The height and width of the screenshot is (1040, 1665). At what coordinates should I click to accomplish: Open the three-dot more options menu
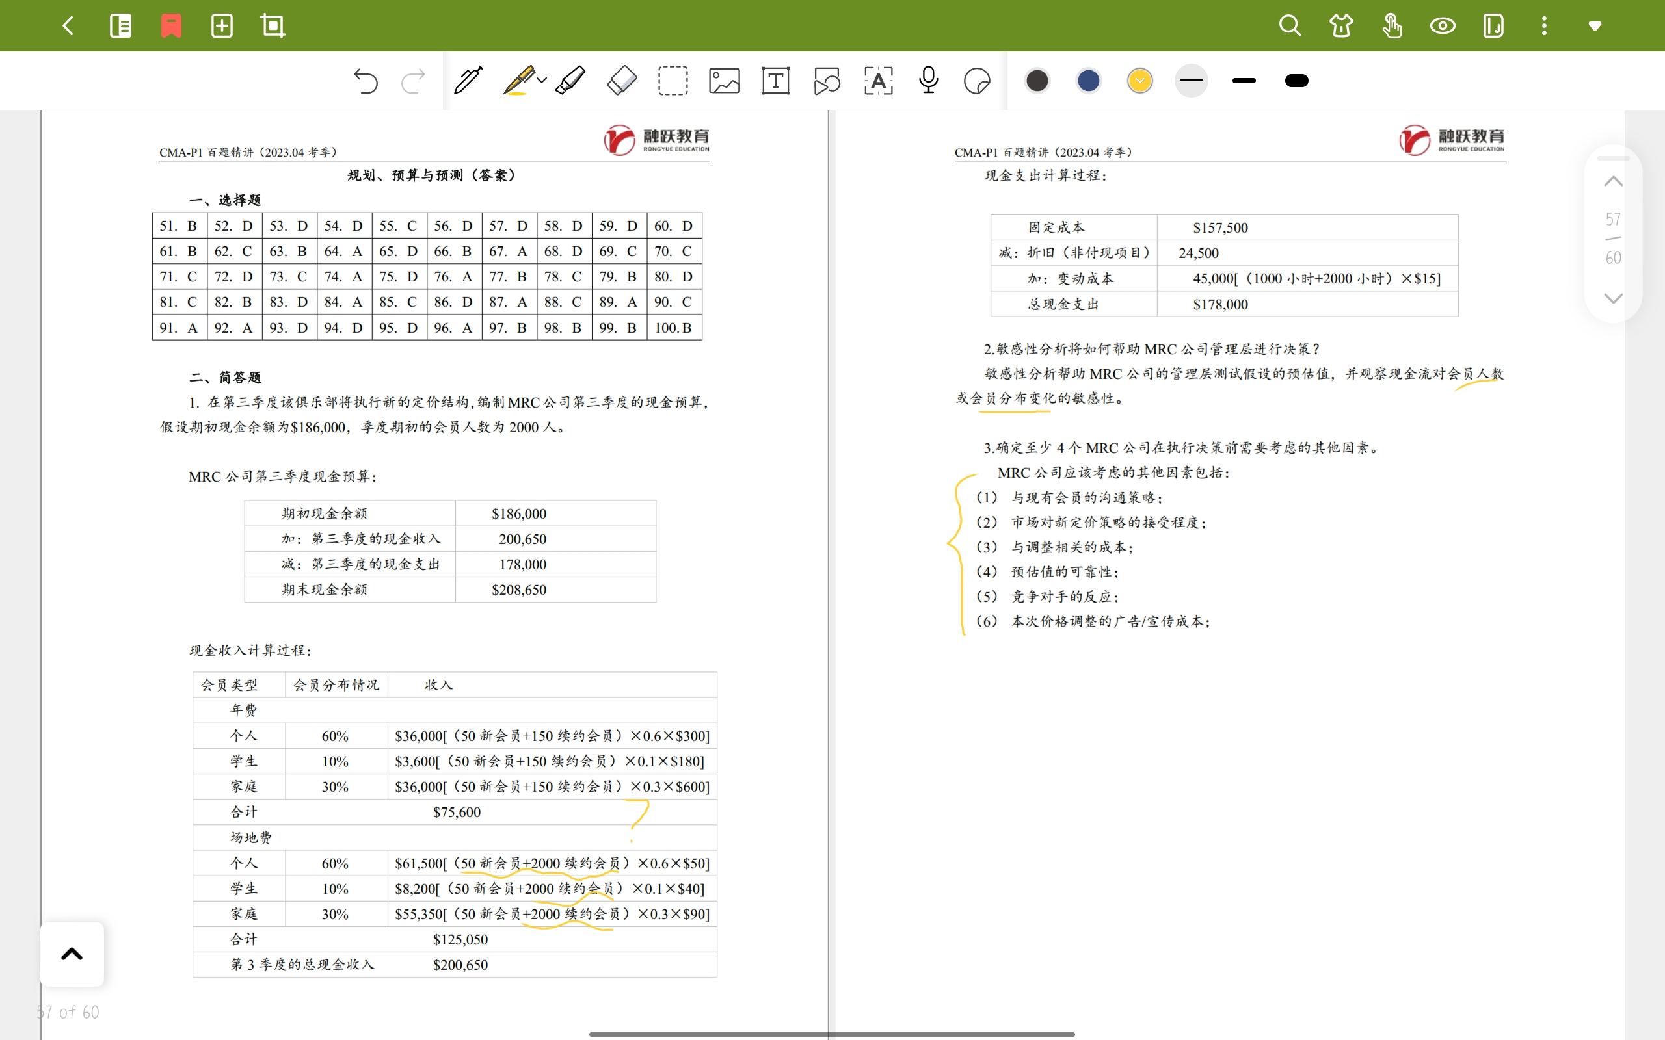(x=1544, y=26)
